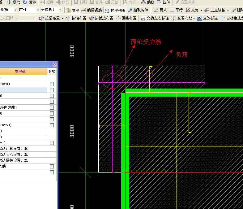Choose 画线布置 draw line layout
The width and height of the screenshot is (243, 209).
pyautogui.click(x=126, y=18)
